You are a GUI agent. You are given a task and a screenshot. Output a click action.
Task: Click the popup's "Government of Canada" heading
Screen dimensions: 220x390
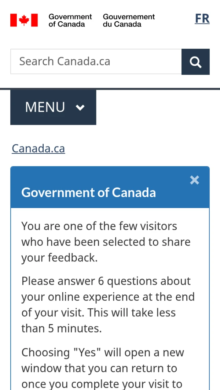[x=88, y=193]
